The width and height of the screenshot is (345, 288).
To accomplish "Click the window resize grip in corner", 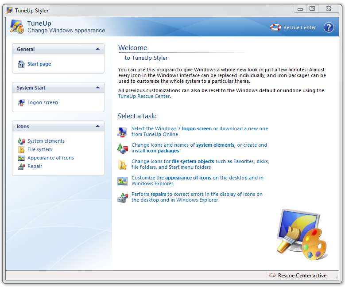I will [x=337, y=278].
